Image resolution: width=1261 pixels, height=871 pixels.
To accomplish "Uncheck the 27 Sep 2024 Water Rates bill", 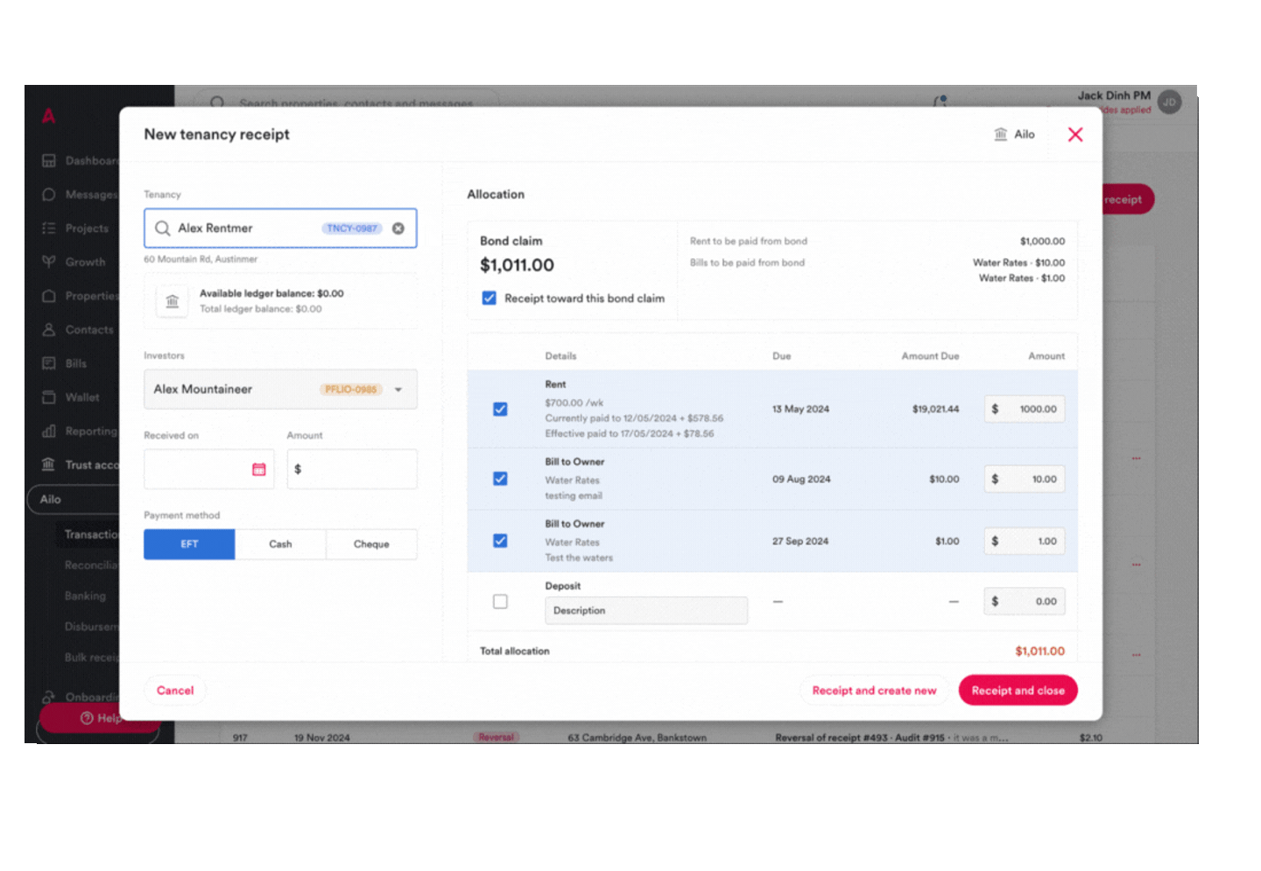I will [500, 541].
